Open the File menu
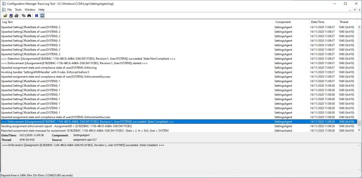Image resolution: width=362 pixels, height=178 pixels. coord(10,10)
